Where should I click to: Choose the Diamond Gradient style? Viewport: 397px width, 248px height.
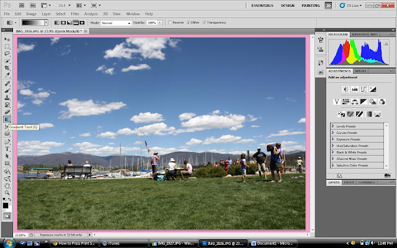click(82, 23)
